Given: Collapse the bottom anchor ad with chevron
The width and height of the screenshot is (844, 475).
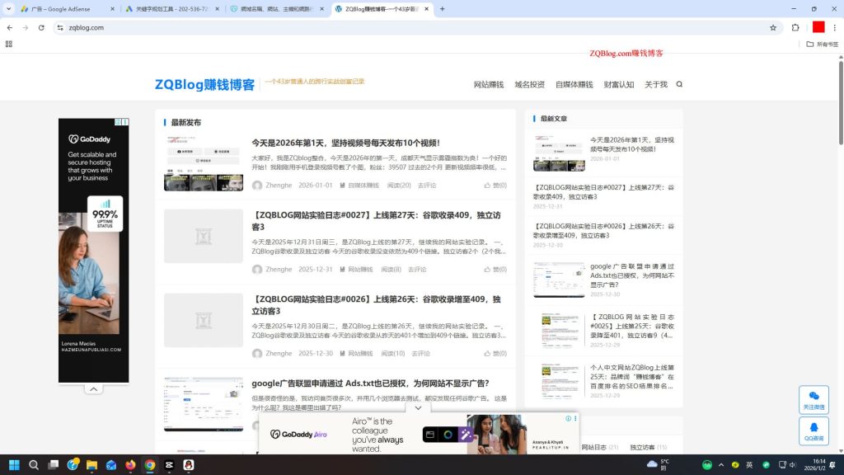Looking at the screenshot, I should pyautogui.click(x=418, y=407).
